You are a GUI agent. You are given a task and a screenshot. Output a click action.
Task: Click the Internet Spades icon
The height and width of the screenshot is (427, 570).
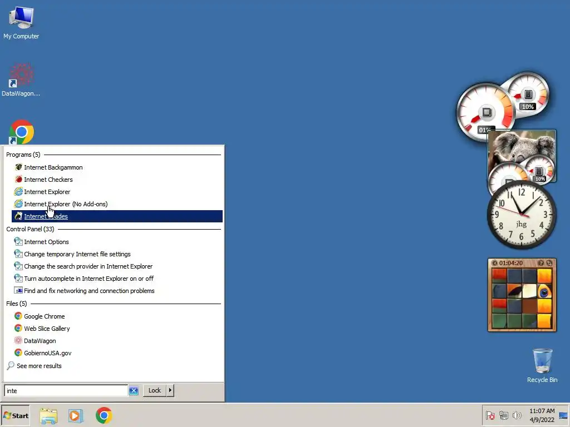click(18, 216)
